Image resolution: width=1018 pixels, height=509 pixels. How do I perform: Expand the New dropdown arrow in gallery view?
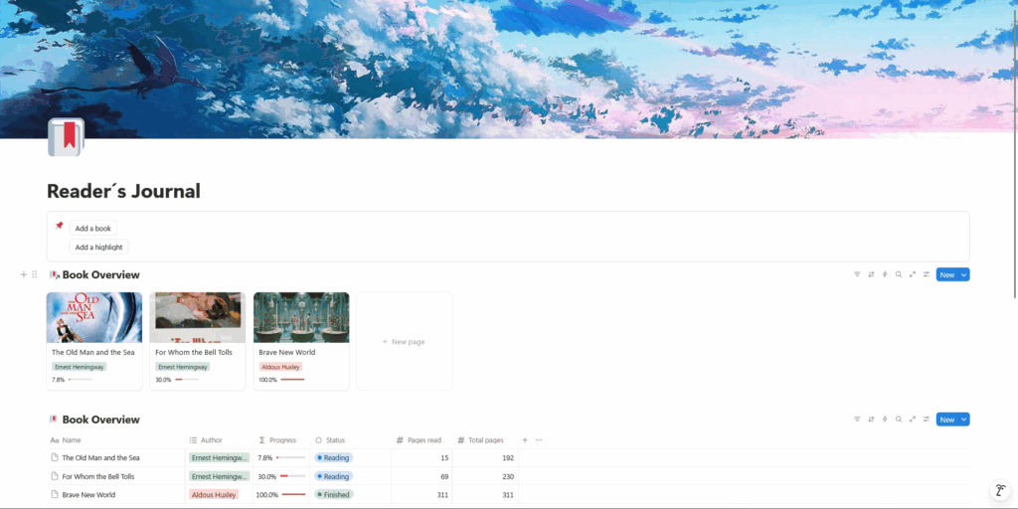click(x=963, y=274)
